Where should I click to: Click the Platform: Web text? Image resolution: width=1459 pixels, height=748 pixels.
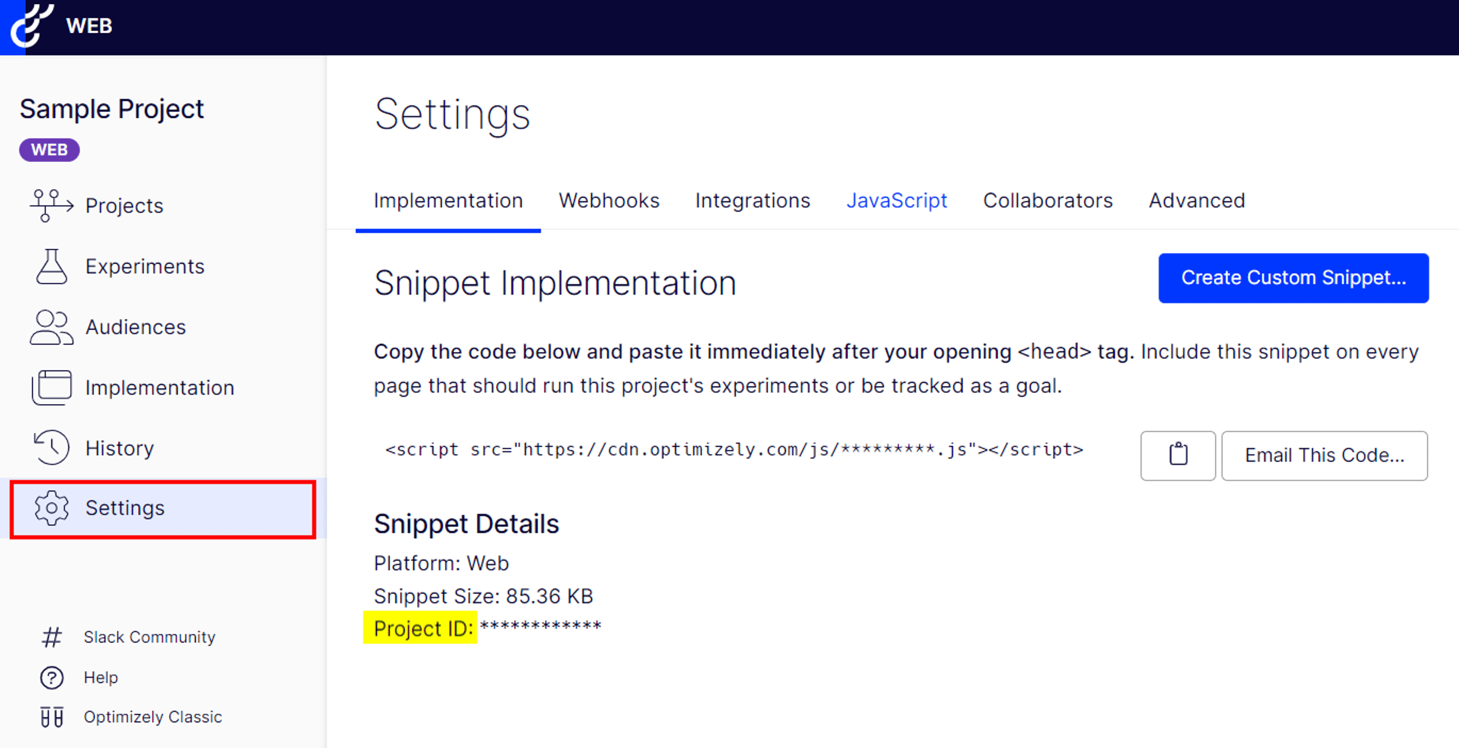coord(441,563)
